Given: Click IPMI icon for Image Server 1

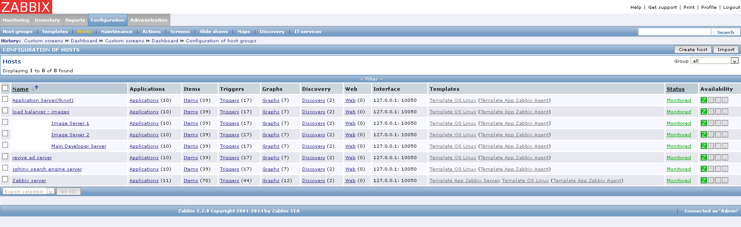Looking at the screenshot, I should (725, 123).
